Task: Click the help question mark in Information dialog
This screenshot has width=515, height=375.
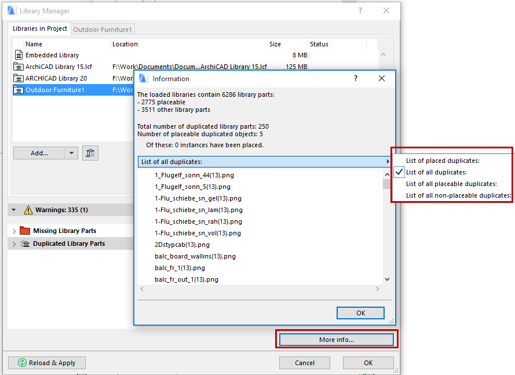Action: tap(355, 79)
